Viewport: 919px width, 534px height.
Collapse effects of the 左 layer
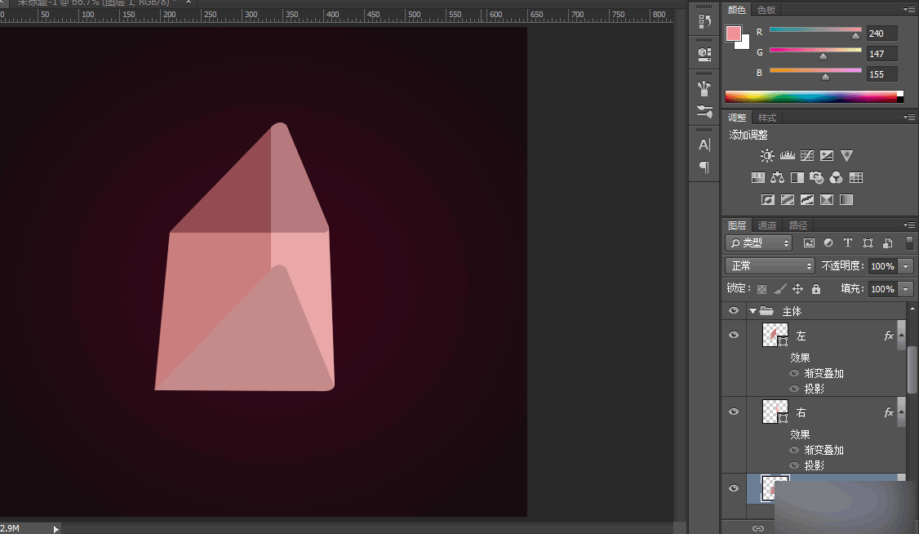point(901,336)
